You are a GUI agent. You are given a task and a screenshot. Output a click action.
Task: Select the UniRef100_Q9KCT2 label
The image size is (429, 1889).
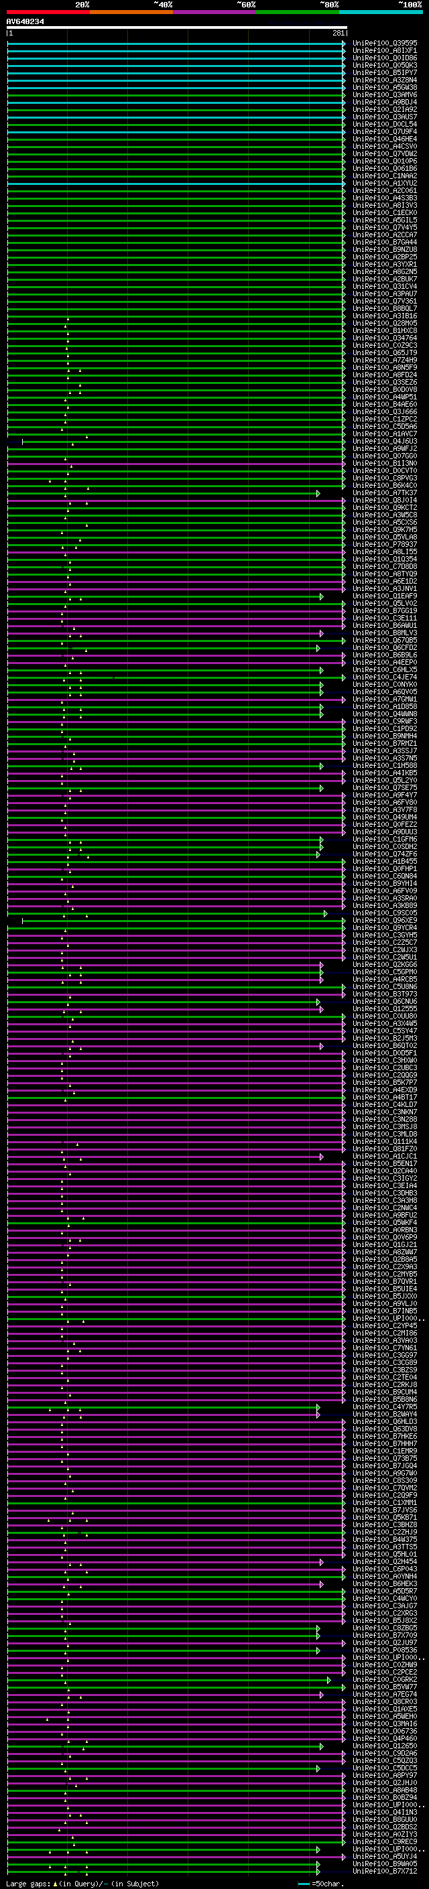(x=384, y=507)
